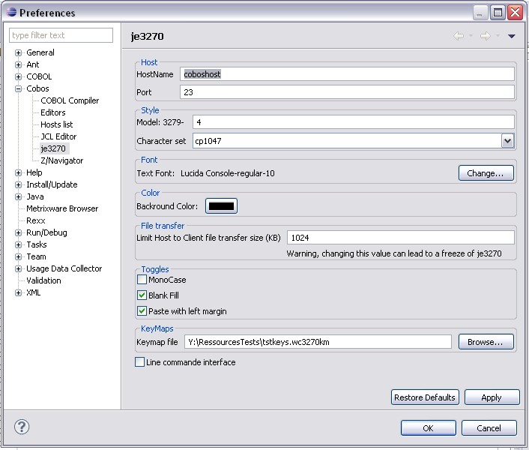Select Validation preference page
The image size is (529, 450).
(43, 280)
